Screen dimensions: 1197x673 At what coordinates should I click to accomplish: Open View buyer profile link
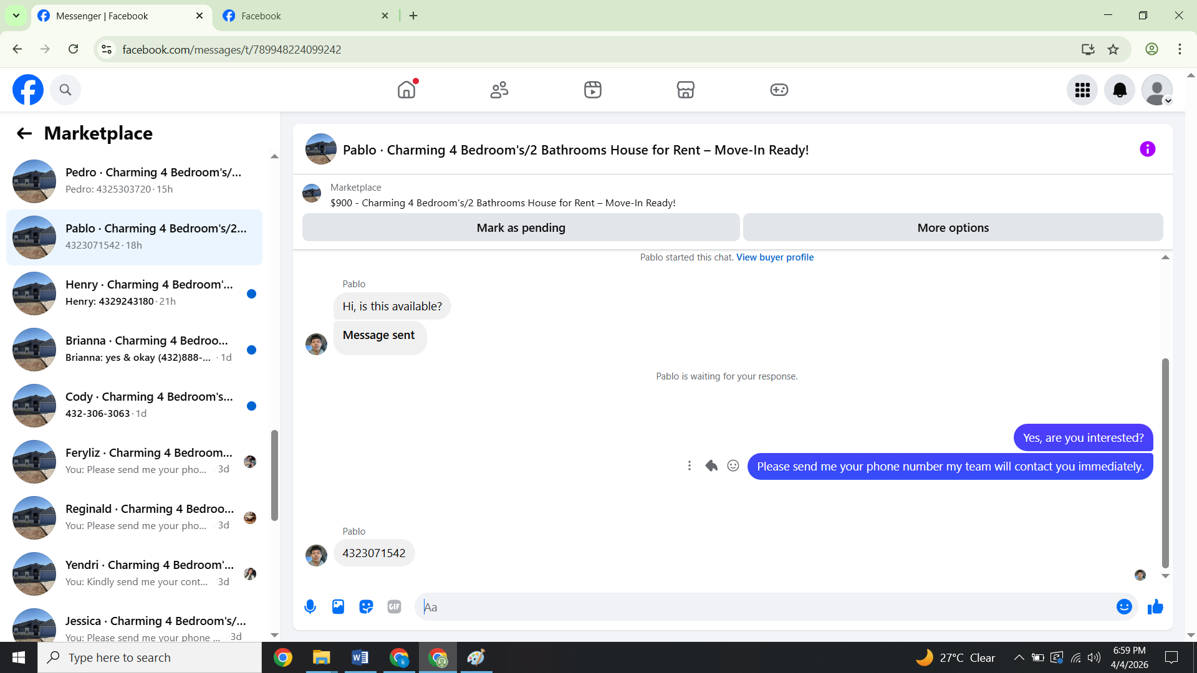coord(774,257)
